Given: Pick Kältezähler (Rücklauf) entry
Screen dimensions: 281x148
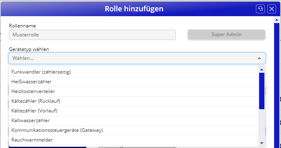Looking at the screenshot, I should pyautogui.click(x=134, y=101).
